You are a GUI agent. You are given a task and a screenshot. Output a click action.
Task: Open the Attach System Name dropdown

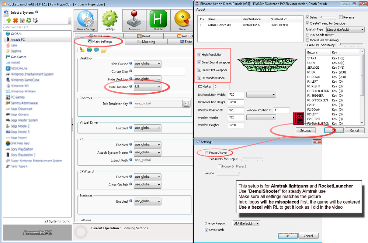tap(148, 152)
